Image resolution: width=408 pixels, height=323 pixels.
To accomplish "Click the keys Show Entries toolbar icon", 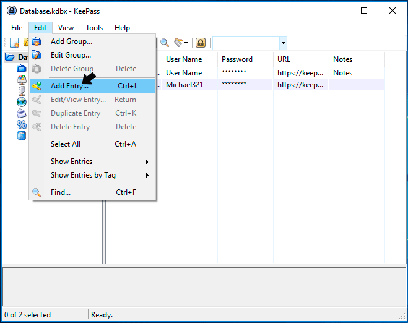I will click(178, 43).
